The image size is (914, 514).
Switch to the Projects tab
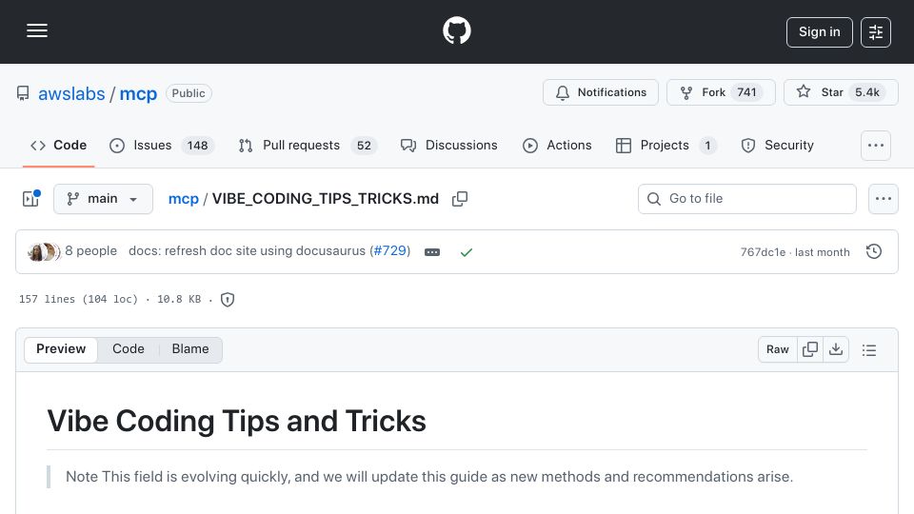point(666,145)
